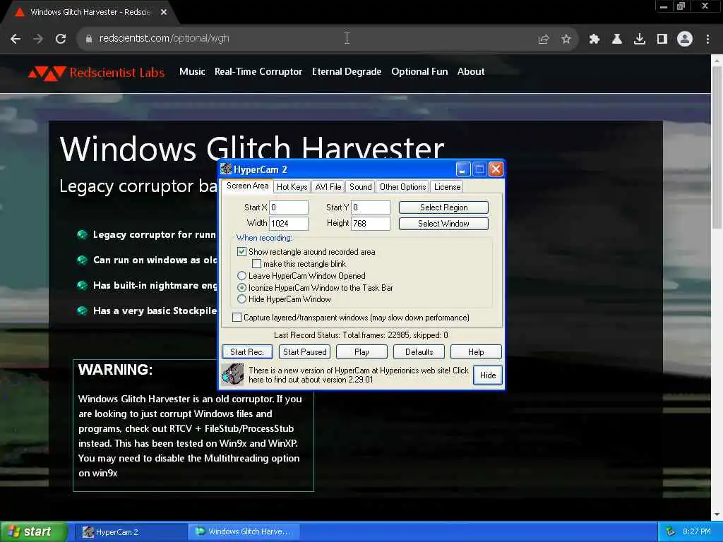The height and width of the screenshot is (542, 723).
Task: Bookmark this page with the star icon
Action: (x=566, y=40)
